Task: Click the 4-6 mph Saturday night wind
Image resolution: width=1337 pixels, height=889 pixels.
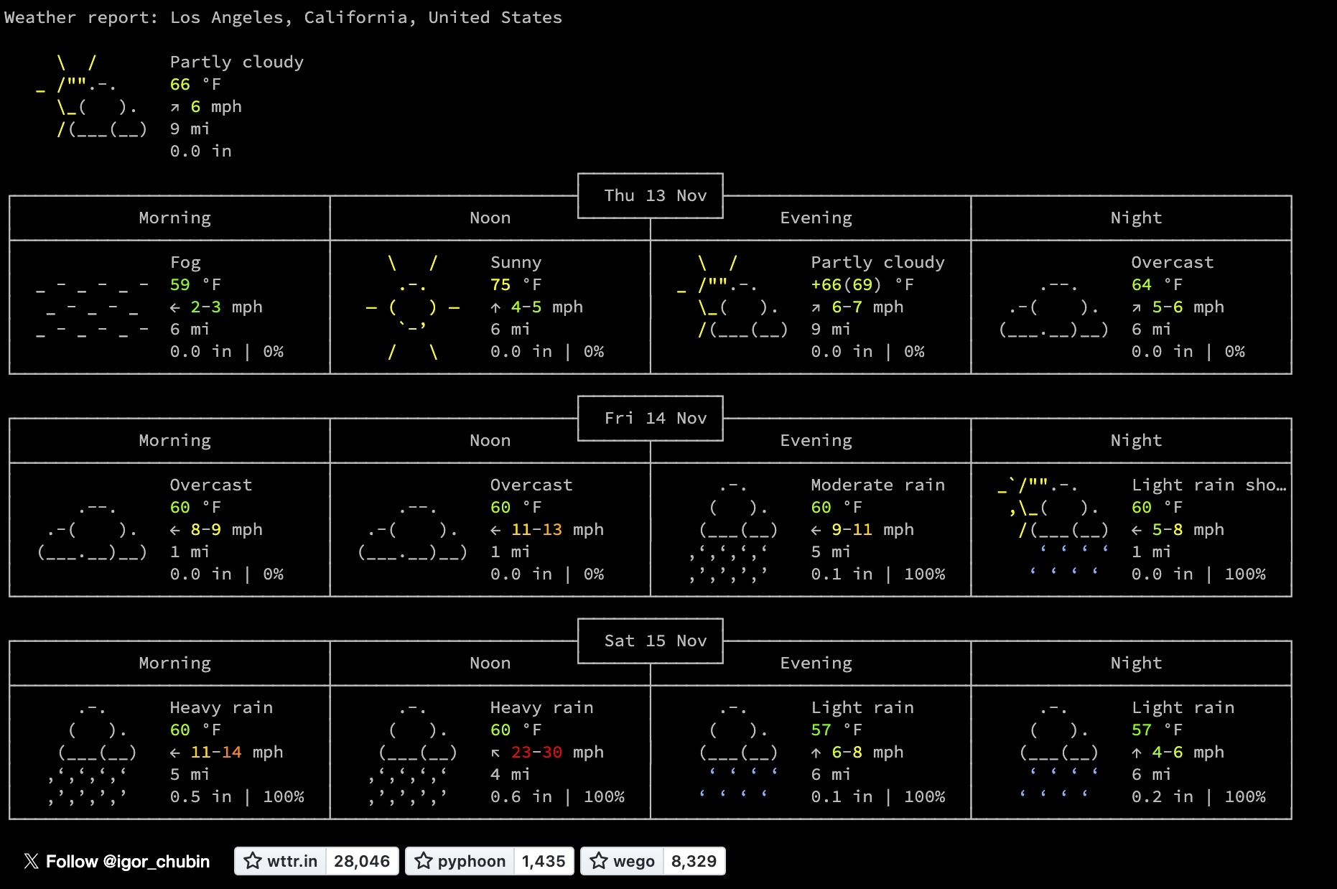Action: pyautogui.click(x=1178, y=752)
